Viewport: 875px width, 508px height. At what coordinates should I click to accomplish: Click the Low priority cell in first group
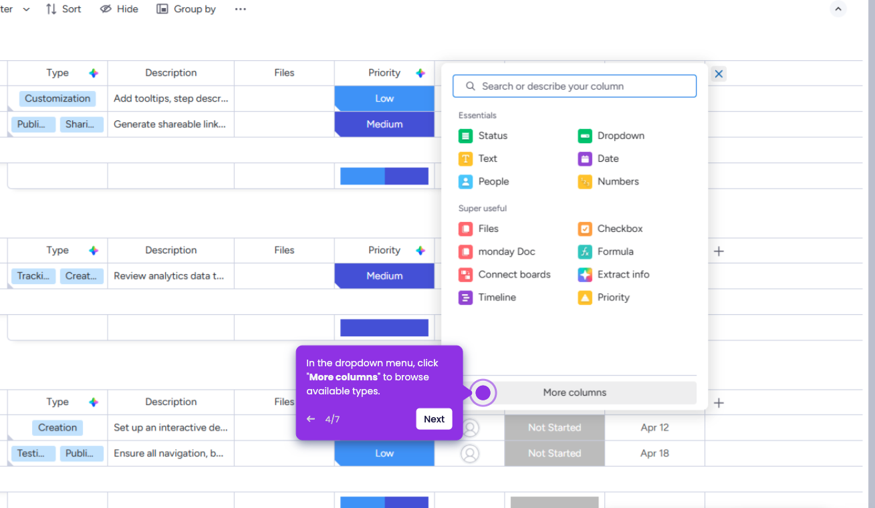384,99
